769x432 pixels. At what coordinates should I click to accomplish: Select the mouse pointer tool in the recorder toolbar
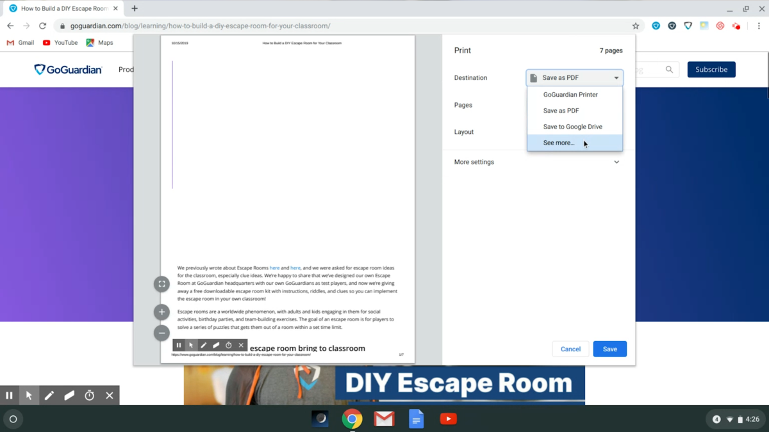tap(29, 396)
